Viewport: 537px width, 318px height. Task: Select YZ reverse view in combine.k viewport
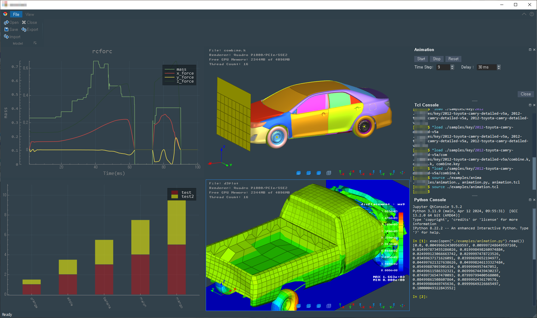(392, 173)
